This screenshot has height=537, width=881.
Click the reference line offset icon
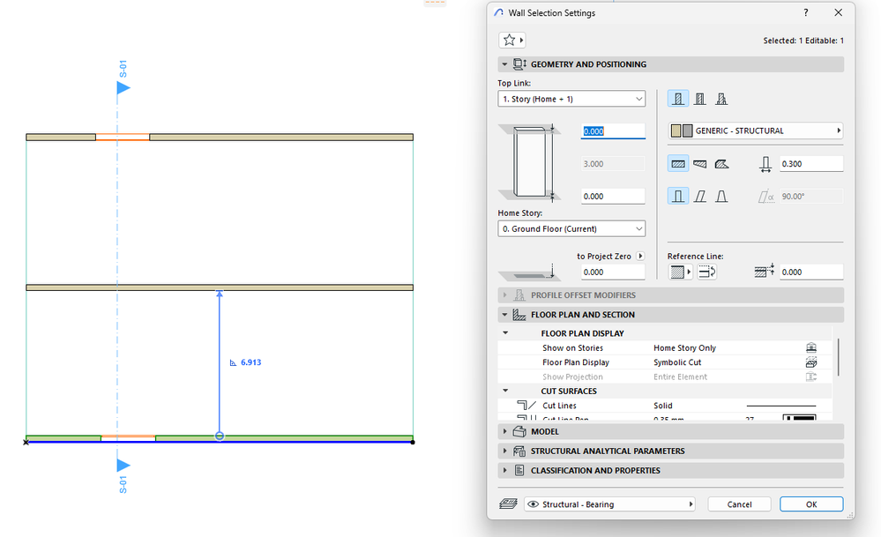765,272
